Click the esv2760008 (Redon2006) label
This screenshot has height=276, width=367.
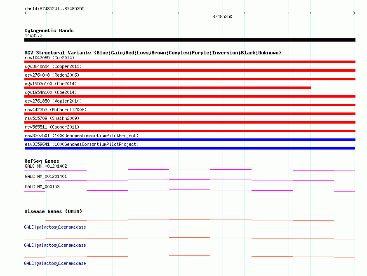click(52, 75)
